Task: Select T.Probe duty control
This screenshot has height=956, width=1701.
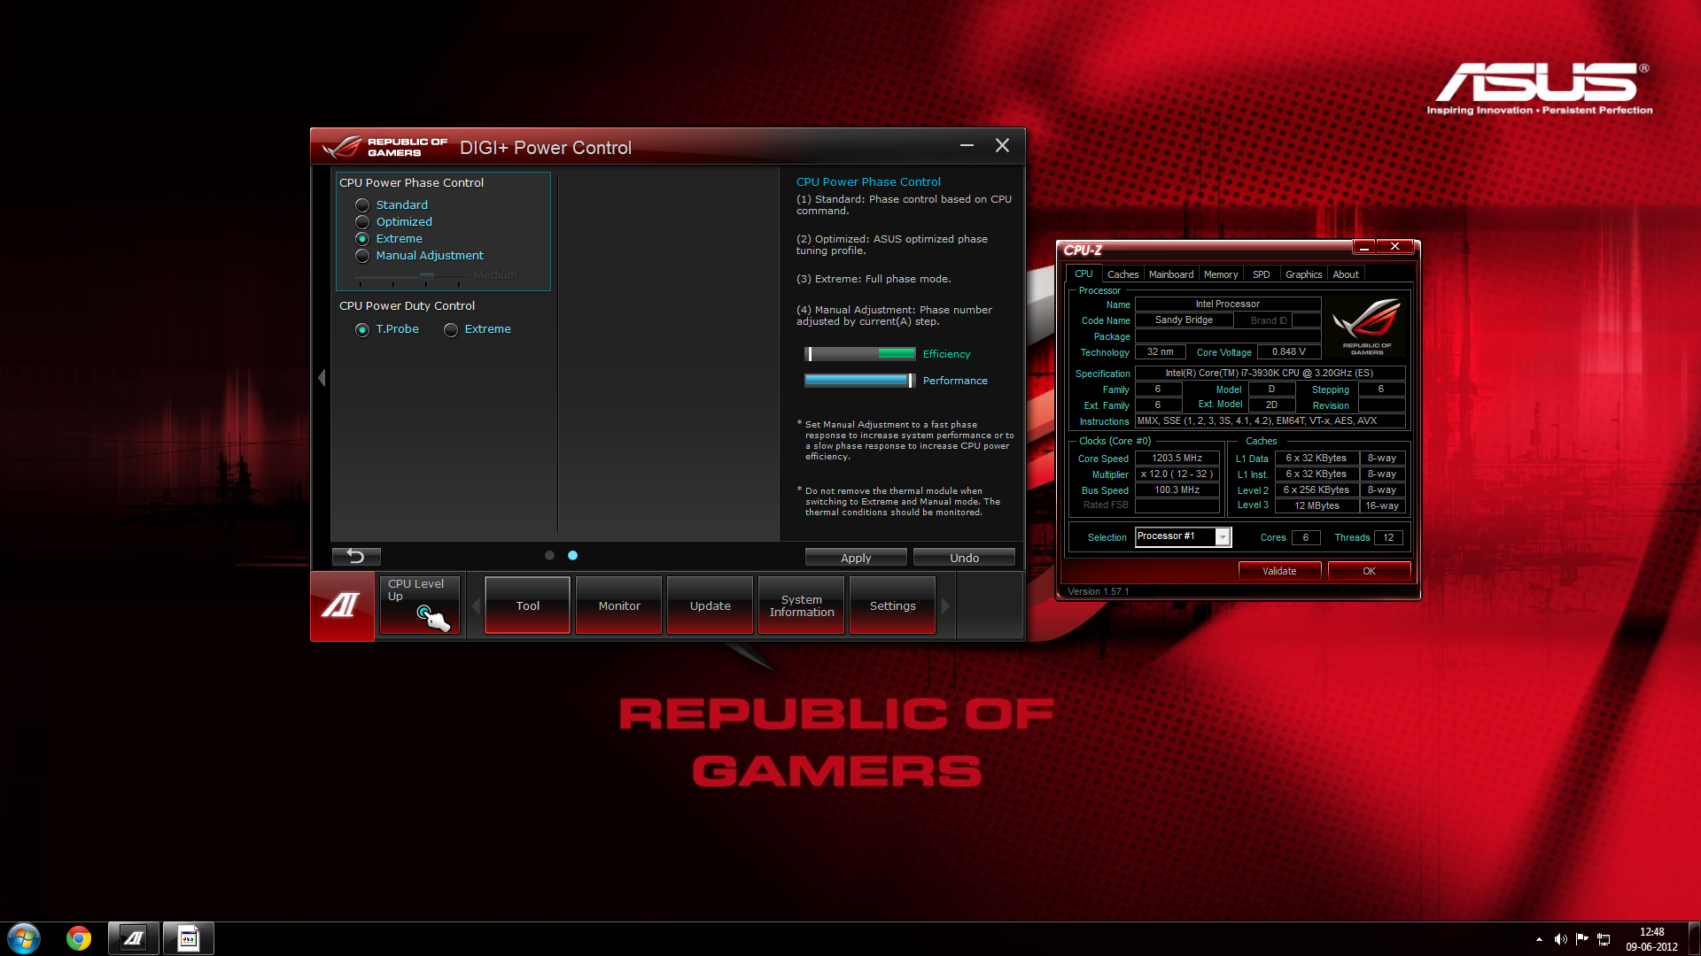Action: pos(362,329)
